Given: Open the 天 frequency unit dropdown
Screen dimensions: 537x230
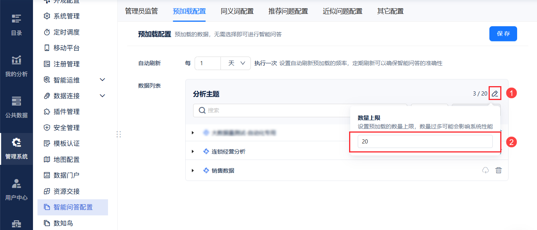Looking at the screenshot, I should tap(235, 63).
